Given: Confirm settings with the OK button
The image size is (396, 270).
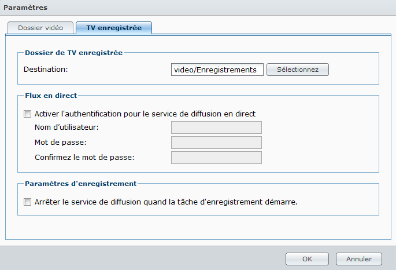Looking at the screenshot, I should tap(307, 259).
